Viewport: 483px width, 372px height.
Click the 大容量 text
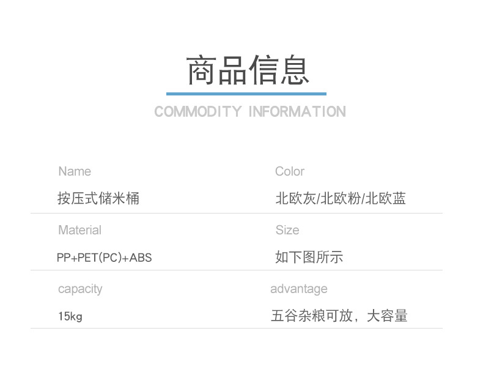coord(387,316)
